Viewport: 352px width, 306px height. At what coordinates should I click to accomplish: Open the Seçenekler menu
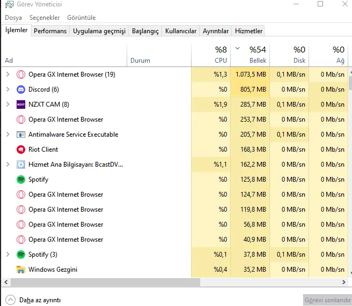pyautogui.click(x=45, y=18)
